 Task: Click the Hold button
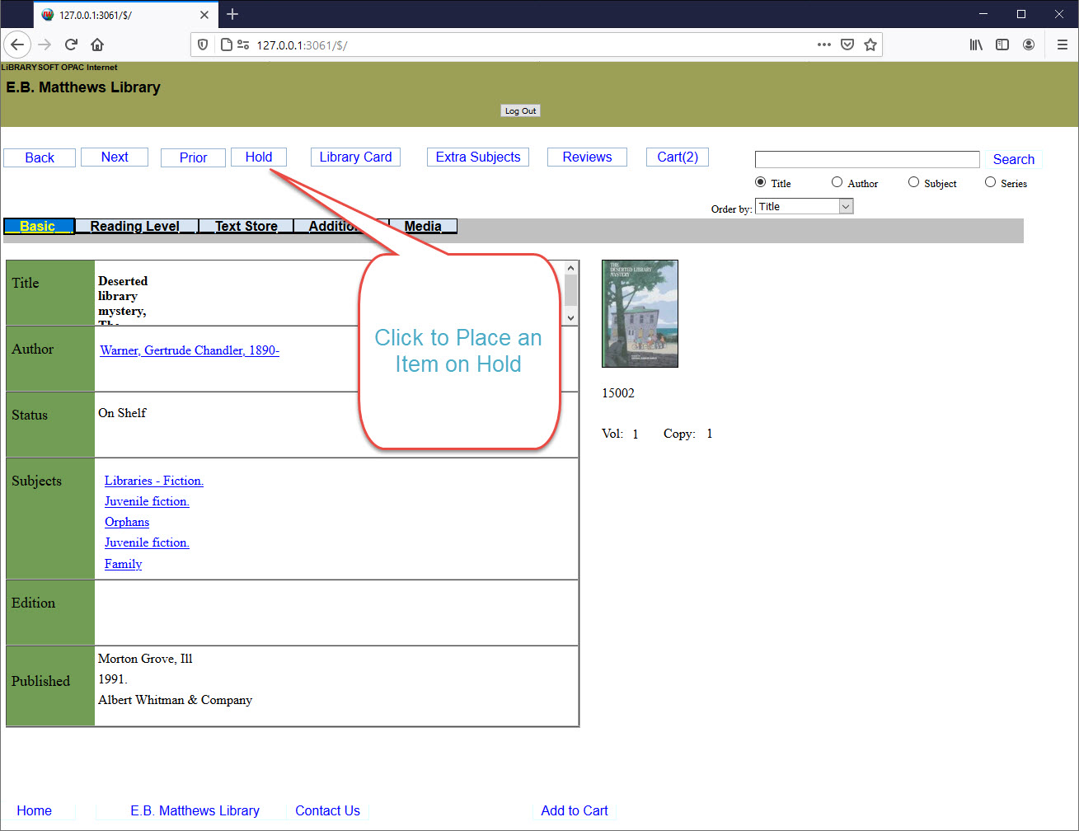pyautogui.click(x=258, y=157)
